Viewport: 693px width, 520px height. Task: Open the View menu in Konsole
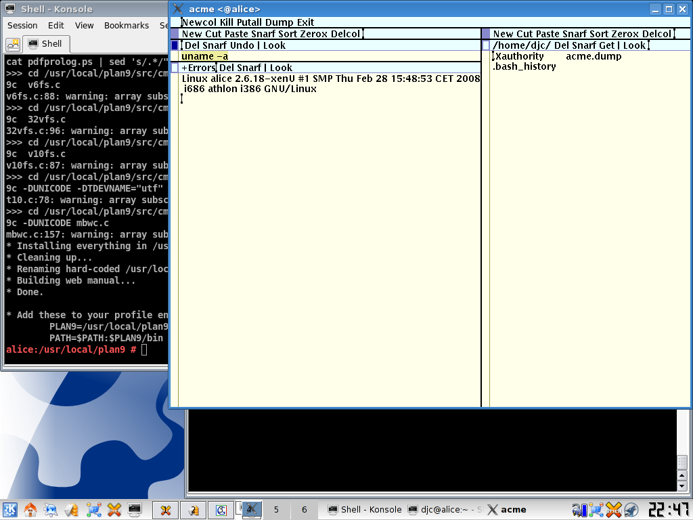(84, 26)
